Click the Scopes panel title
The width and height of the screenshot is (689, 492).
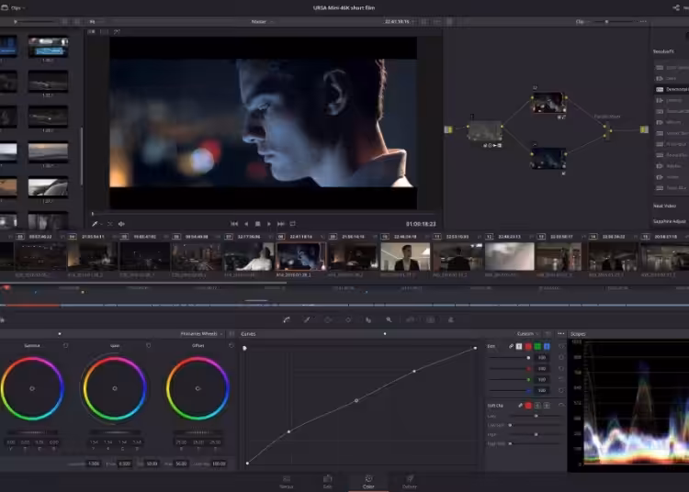pyautogui.click(x=578, y=334)
